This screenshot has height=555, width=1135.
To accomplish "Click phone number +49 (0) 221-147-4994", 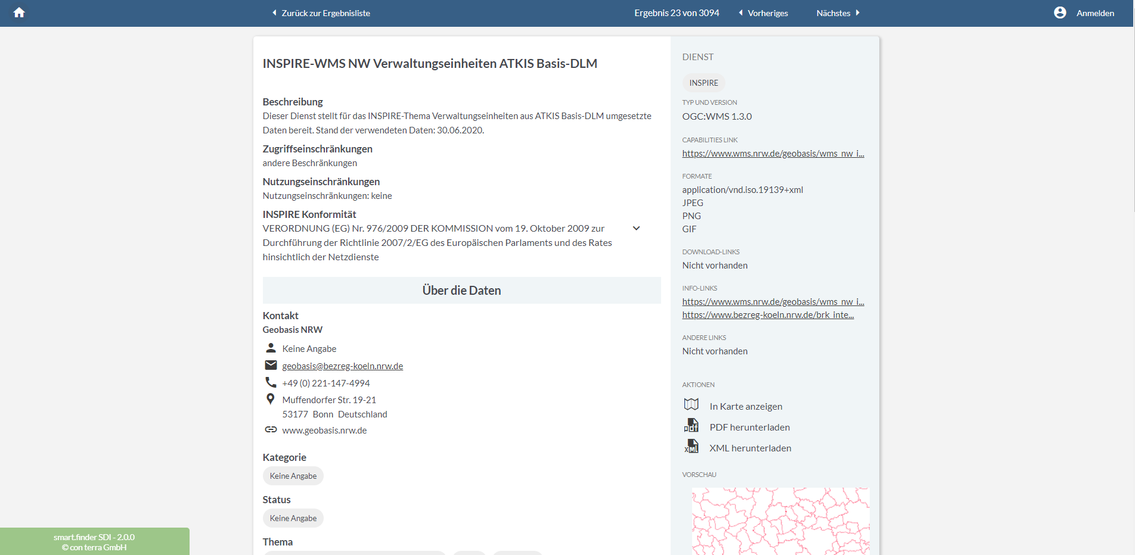I will [x=326, y=383].
